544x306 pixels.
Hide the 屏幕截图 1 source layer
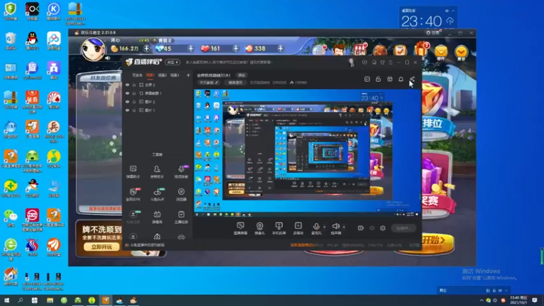(127, 93)
